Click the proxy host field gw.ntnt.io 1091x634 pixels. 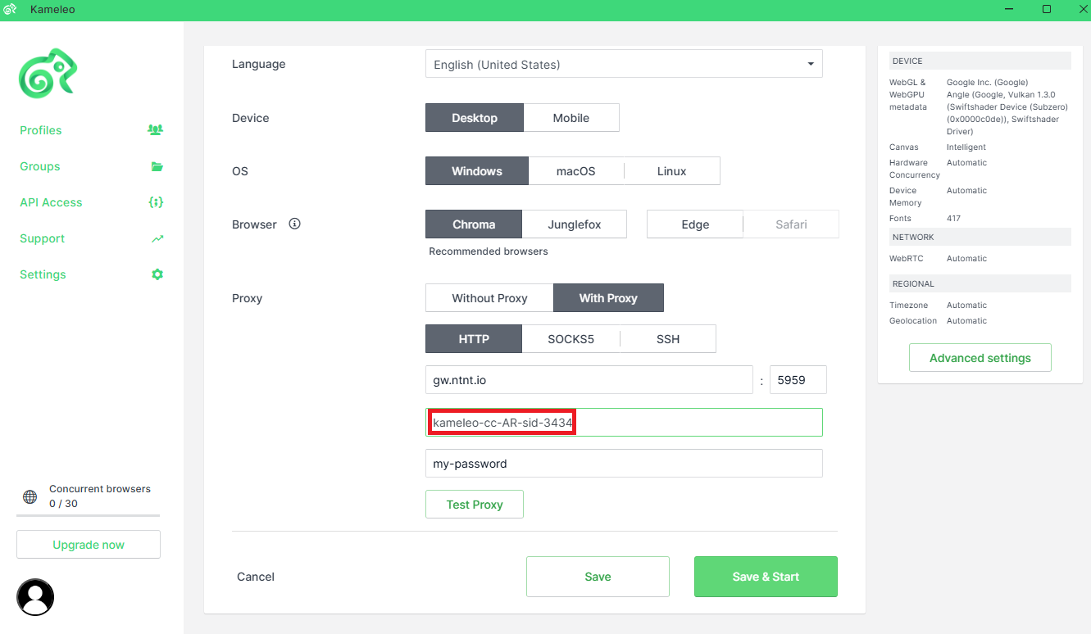click(x=589, y=380)
